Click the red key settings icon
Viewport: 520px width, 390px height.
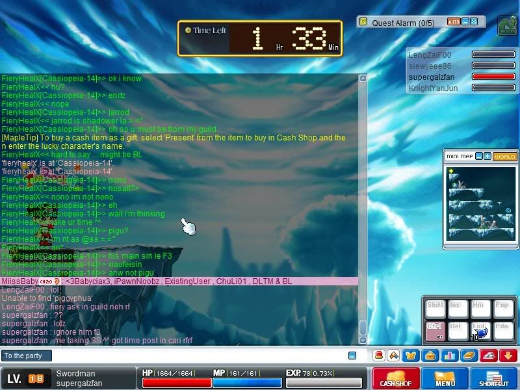point(490,356)
